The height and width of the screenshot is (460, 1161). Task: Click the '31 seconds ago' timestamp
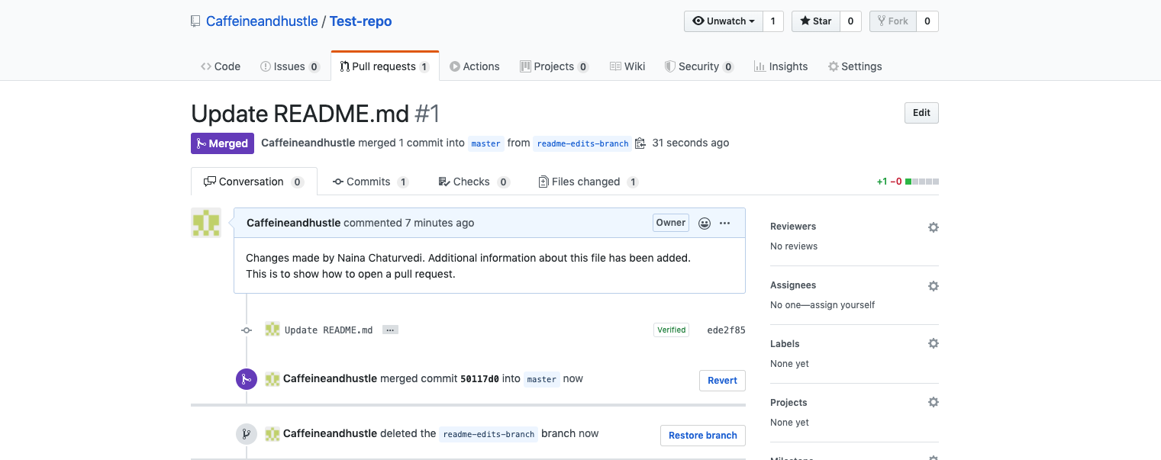tap(691, 143)
